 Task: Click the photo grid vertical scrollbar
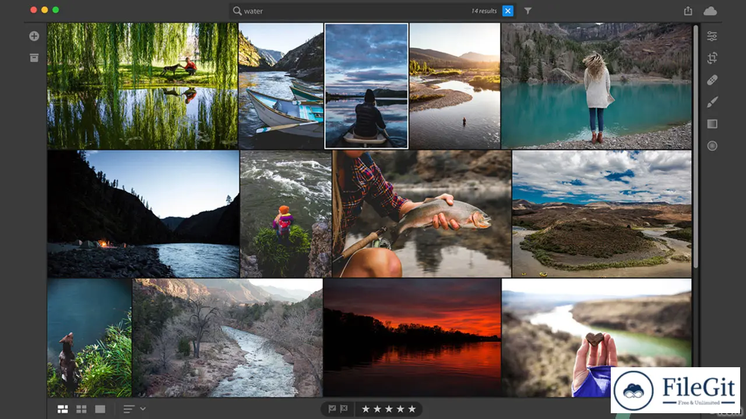click(x=695, y=145)
